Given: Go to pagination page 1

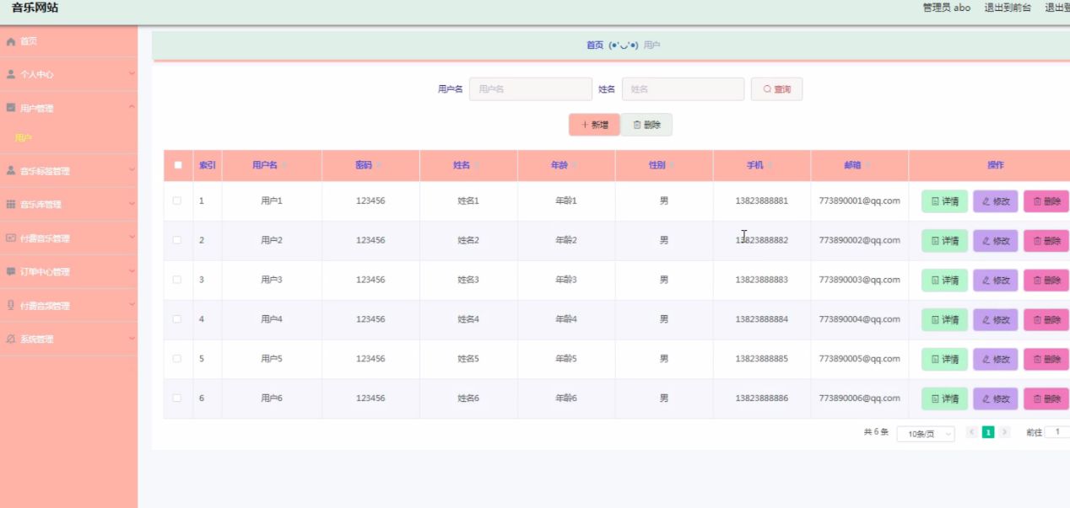Looking at the screenshot, I should click(x=988, y=432).
